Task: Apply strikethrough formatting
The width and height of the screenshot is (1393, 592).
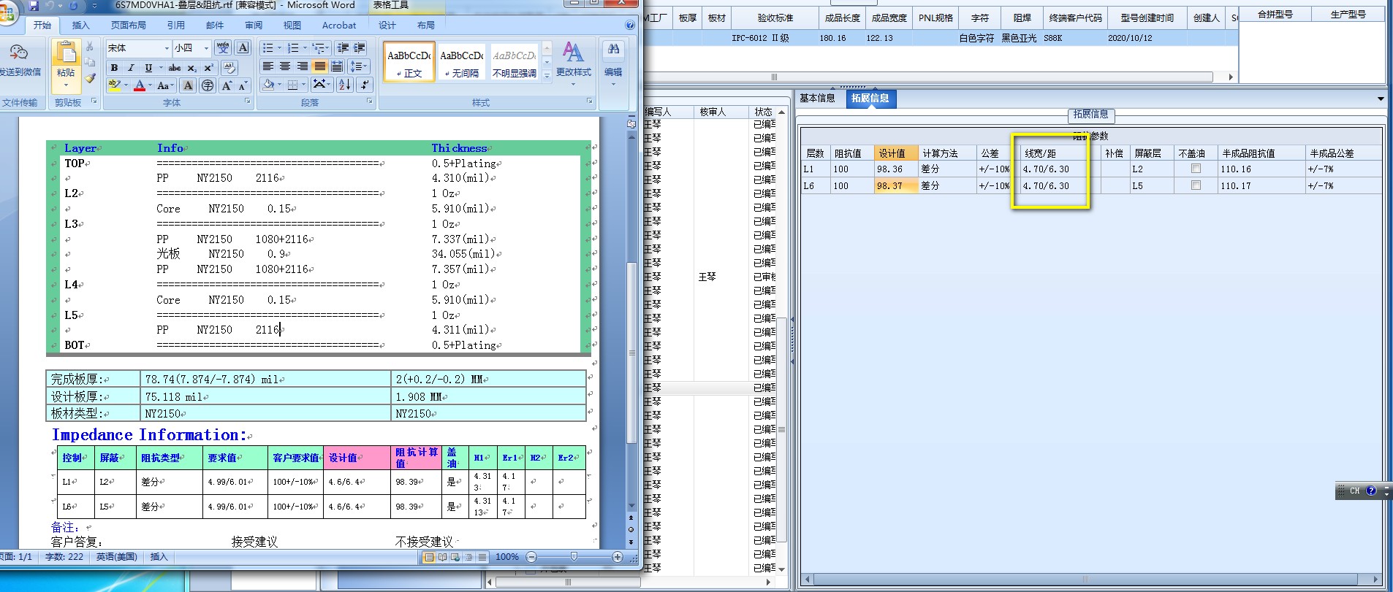Action: 175,67
